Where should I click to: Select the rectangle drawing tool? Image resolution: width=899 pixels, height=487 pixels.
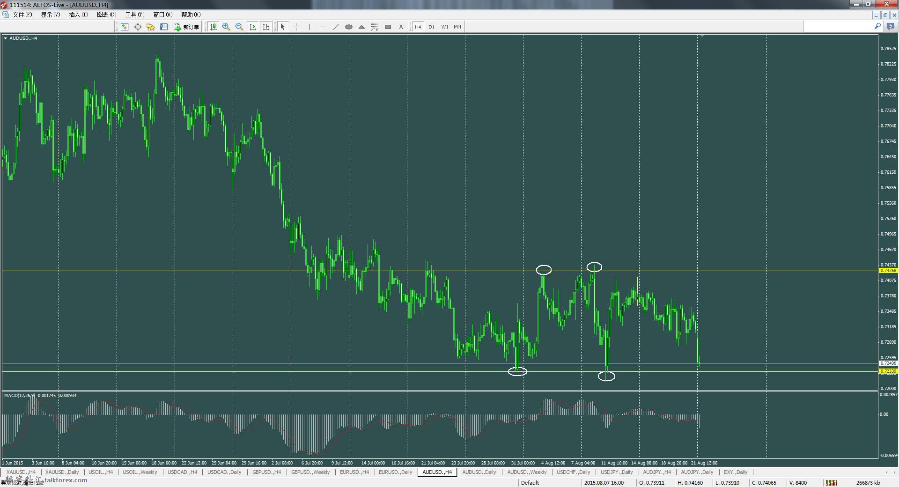[388, 27]
